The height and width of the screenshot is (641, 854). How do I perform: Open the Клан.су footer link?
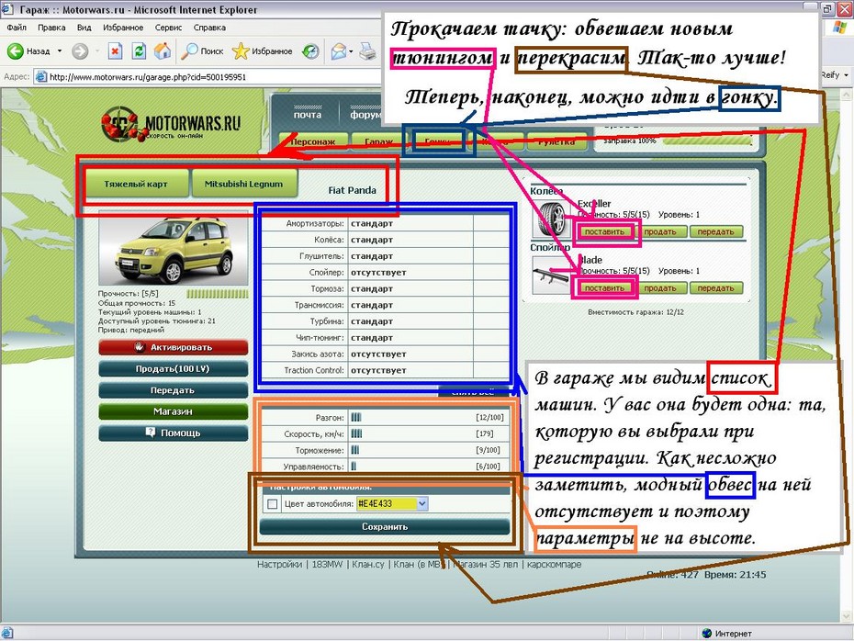pyautogui.click(x=368, y=564)
